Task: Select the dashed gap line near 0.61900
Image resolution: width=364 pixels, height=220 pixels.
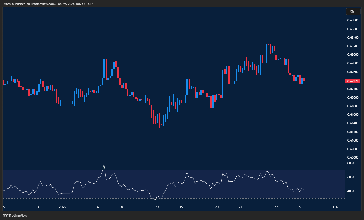Action: click(x=67, y=103)
